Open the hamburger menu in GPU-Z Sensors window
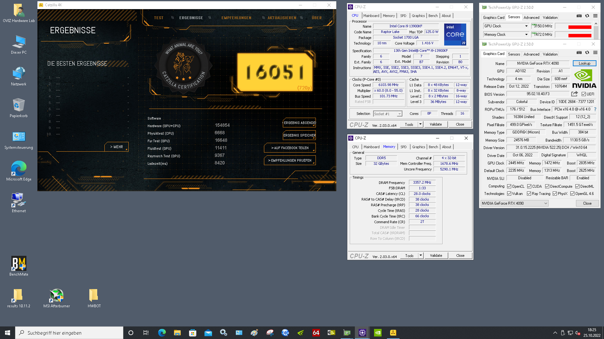Image resolution: width=604 pixels, height=339 pixels. pos(595,16)
